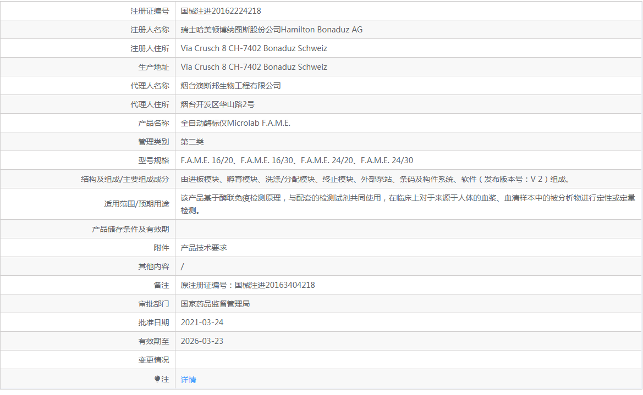Click the 变更情况 label
The width and height of the screenshot is (643, 395).
point(154,360)
